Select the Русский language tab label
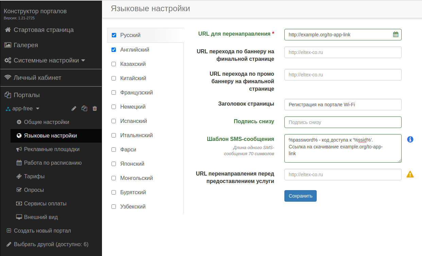Viewport: 422px width, 256px height. [130, 35]
